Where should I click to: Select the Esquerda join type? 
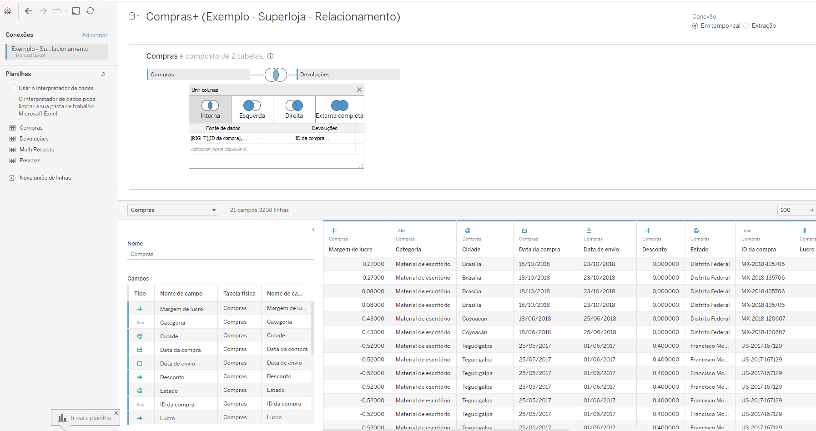[x=252, y=110]
